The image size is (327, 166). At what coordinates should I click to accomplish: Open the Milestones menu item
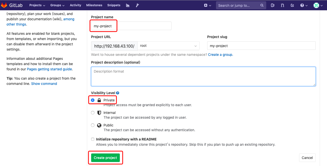(94, 5)
